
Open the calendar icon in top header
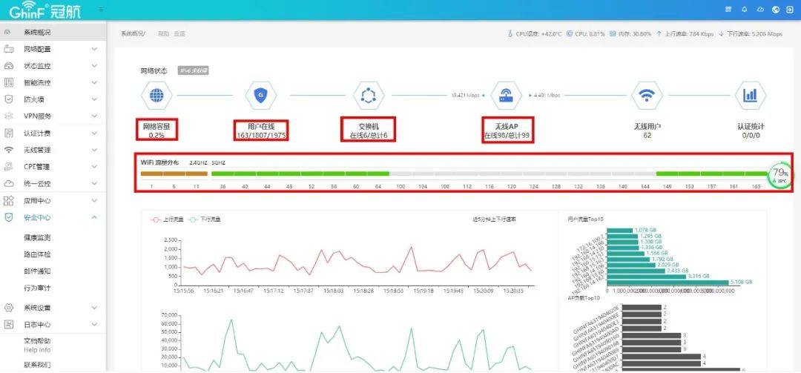[728, 9]
